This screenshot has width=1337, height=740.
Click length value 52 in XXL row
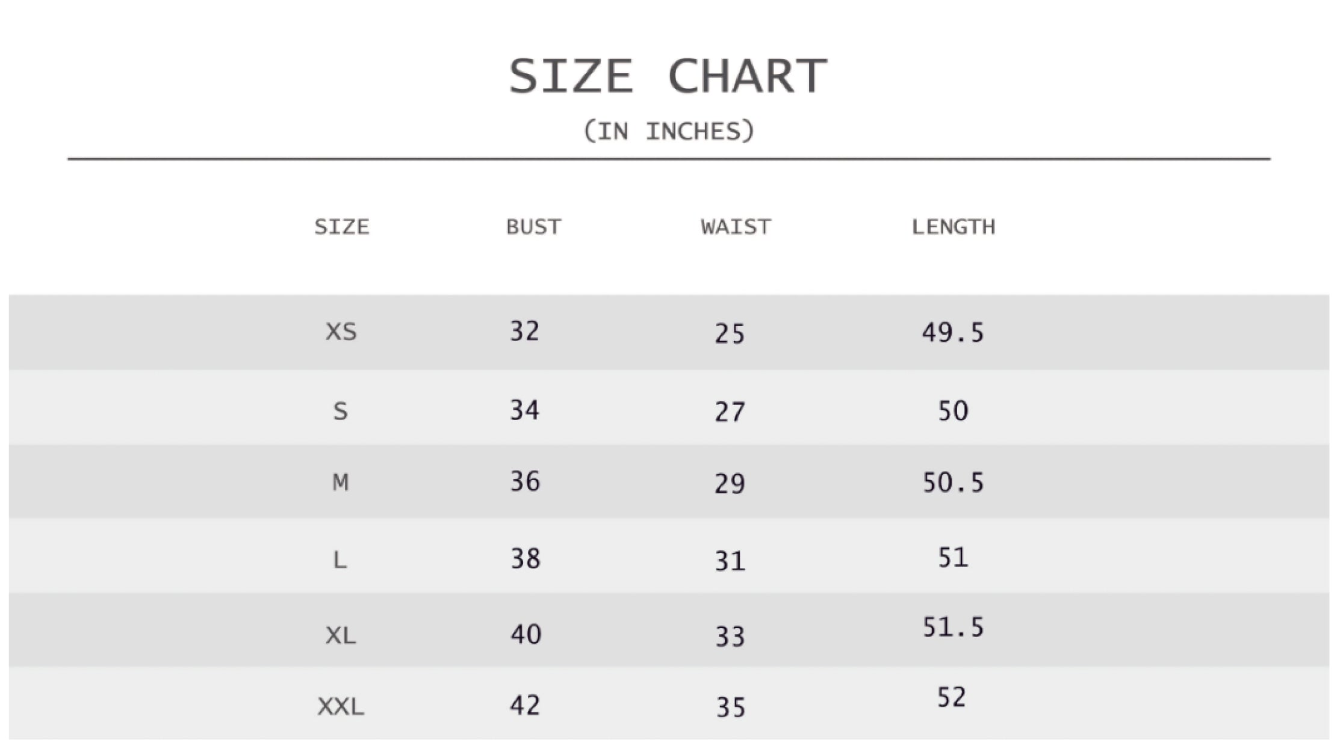point(951,697)
